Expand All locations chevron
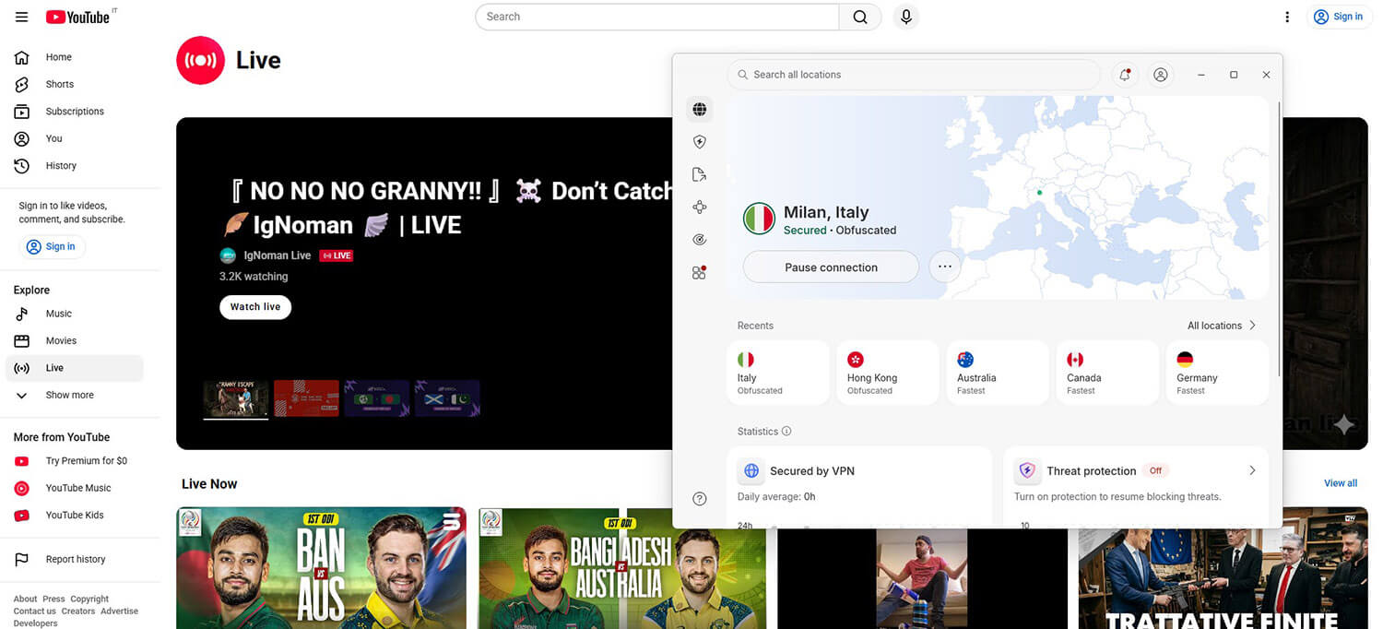Viewport: 1383px width, 629px height. 1252,326
